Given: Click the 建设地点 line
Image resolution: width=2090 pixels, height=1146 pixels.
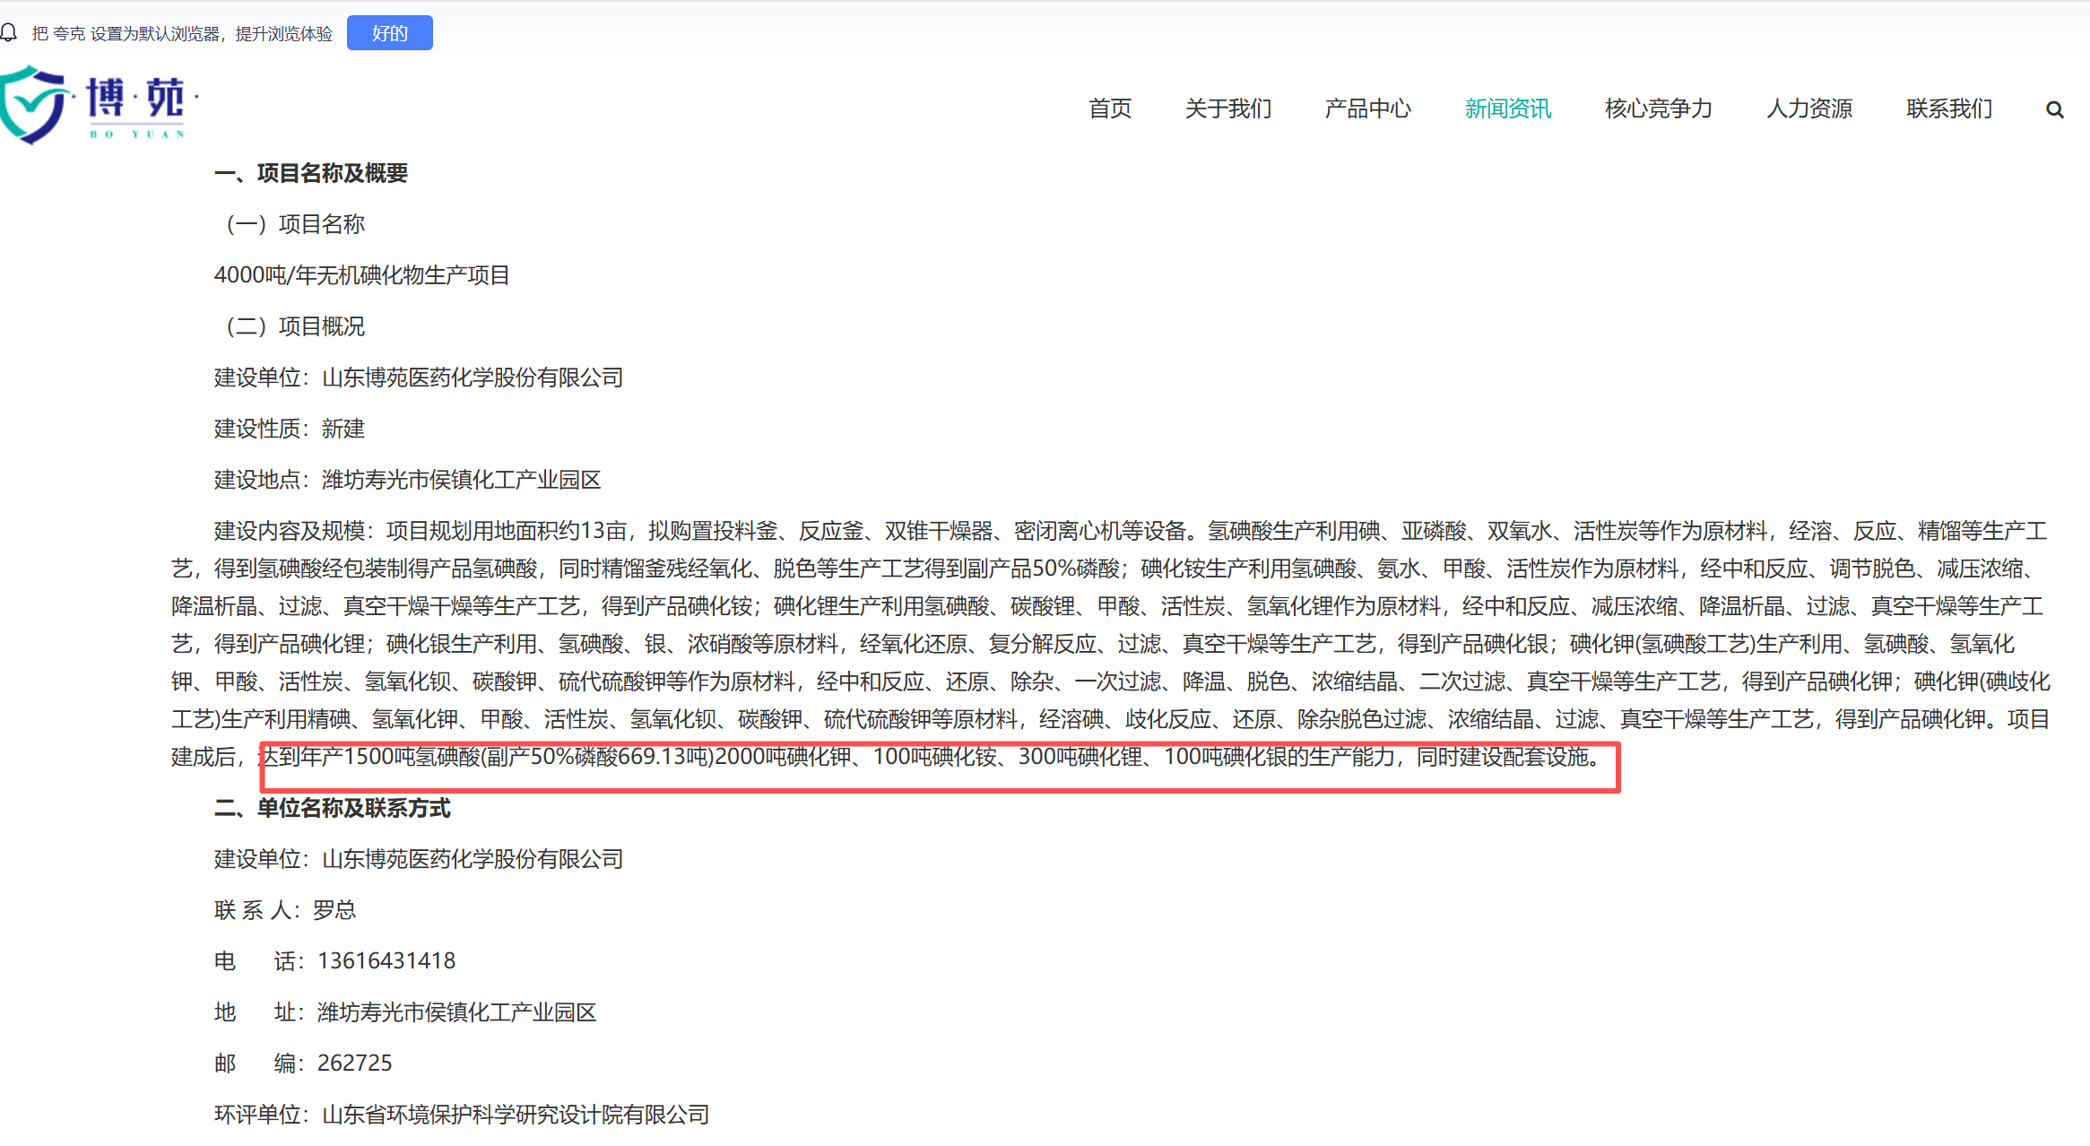Looking at the screenshot, I should [408, 480].
